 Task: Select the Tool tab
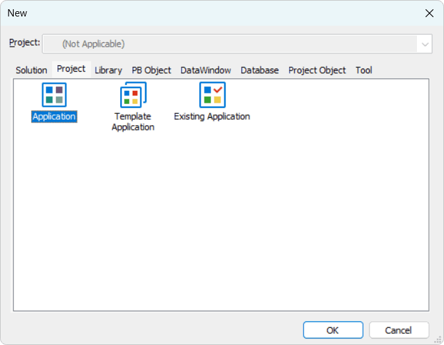click(x=364, y=70)
